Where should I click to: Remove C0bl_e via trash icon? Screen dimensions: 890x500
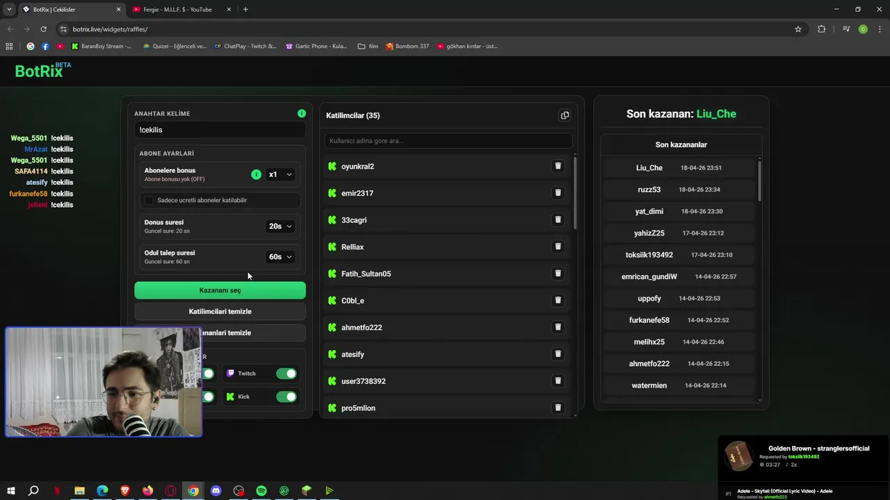pyautogui.click(x=558, y=300)
